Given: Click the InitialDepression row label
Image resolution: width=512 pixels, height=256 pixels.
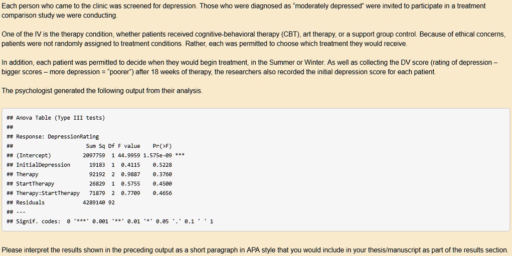Looking at the screenshot, I should 43,165.
